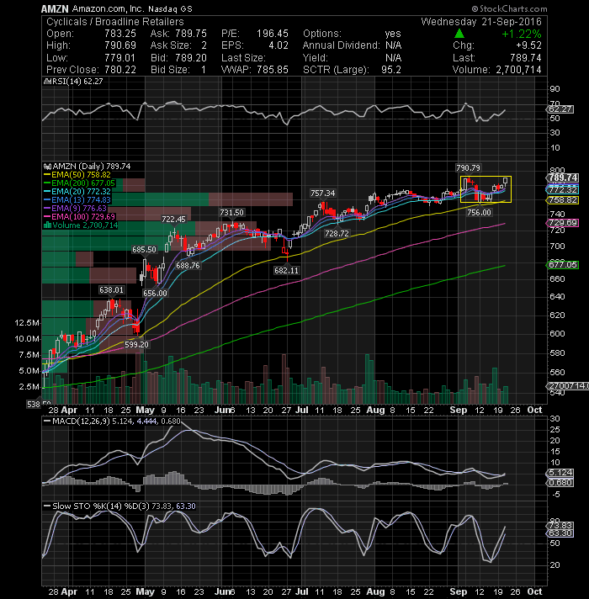The height and width of the screenshot is (599, 589).
Task: Click the 756.00 low price label
Action: (x=479, y=213)
